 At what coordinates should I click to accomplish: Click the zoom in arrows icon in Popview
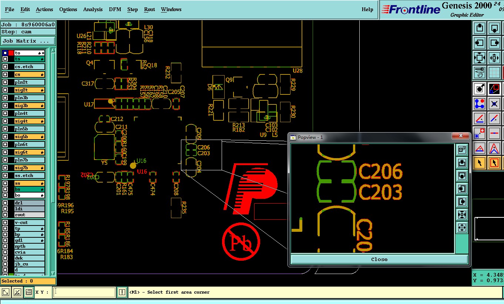point(462,227)
